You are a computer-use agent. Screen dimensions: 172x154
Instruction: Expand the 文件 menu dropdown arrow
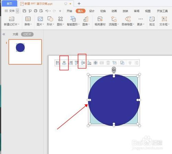point(18,11)
